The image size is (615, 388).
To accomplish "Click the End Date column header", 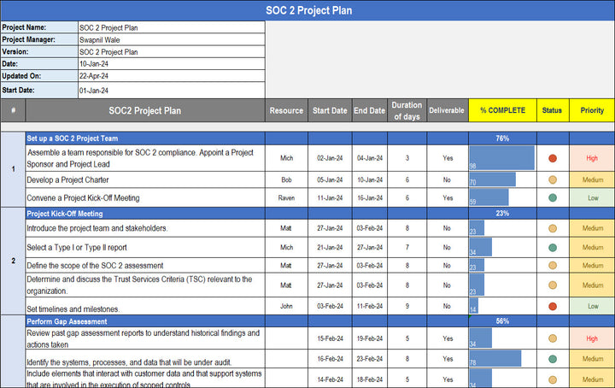I will 370,110.
